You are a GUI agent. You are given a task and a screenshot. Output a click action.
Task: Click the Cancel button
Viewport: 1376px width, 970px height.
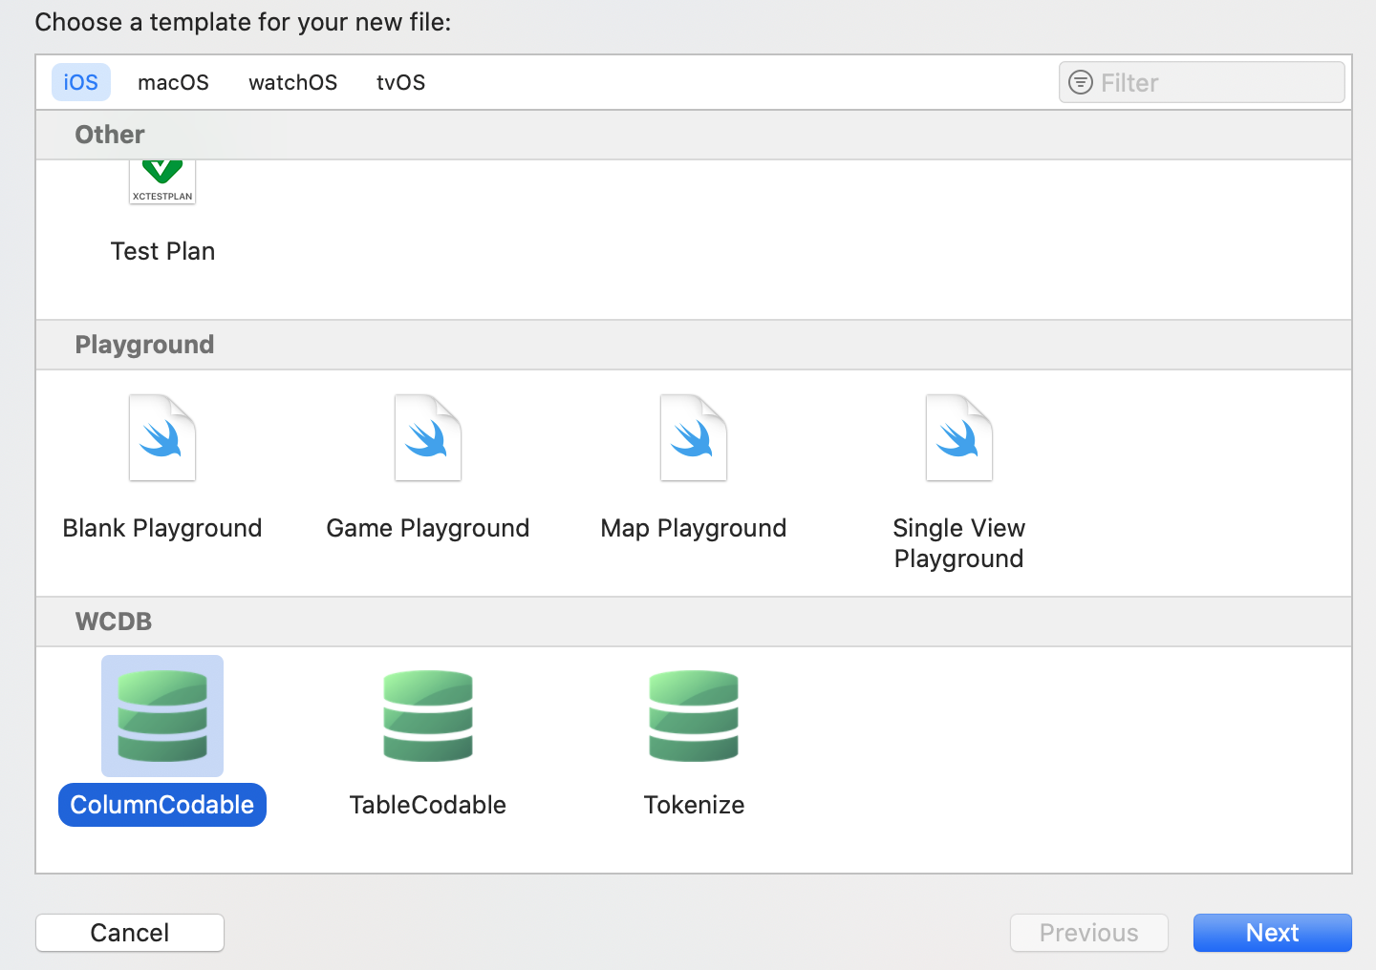130,933
